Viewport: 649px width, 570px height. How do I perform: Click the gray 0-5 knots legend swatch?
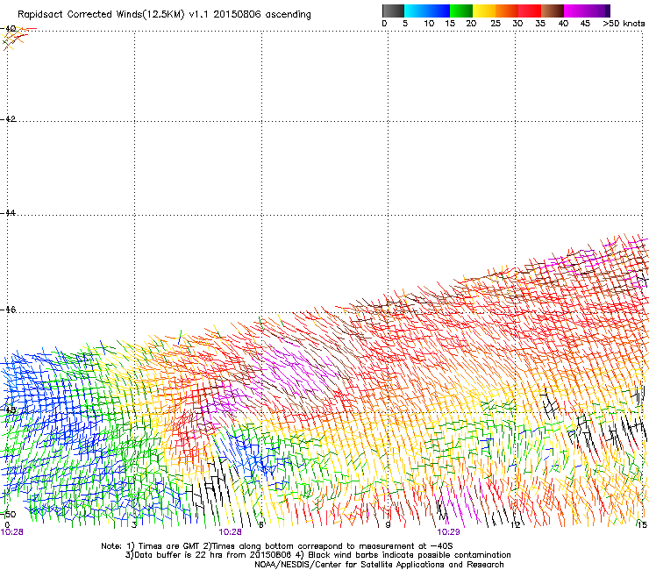point(393,11)
